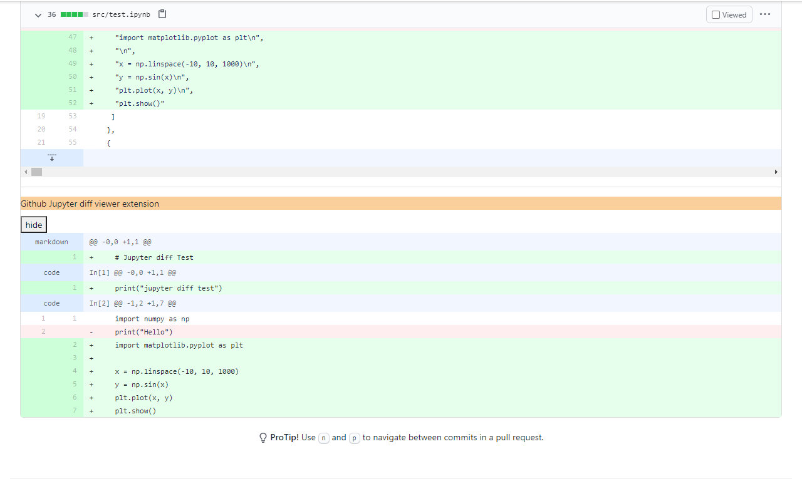Click the code label for In[1]
The height and width of the screenshot is (501, 802).
click(x=51, y=272)
